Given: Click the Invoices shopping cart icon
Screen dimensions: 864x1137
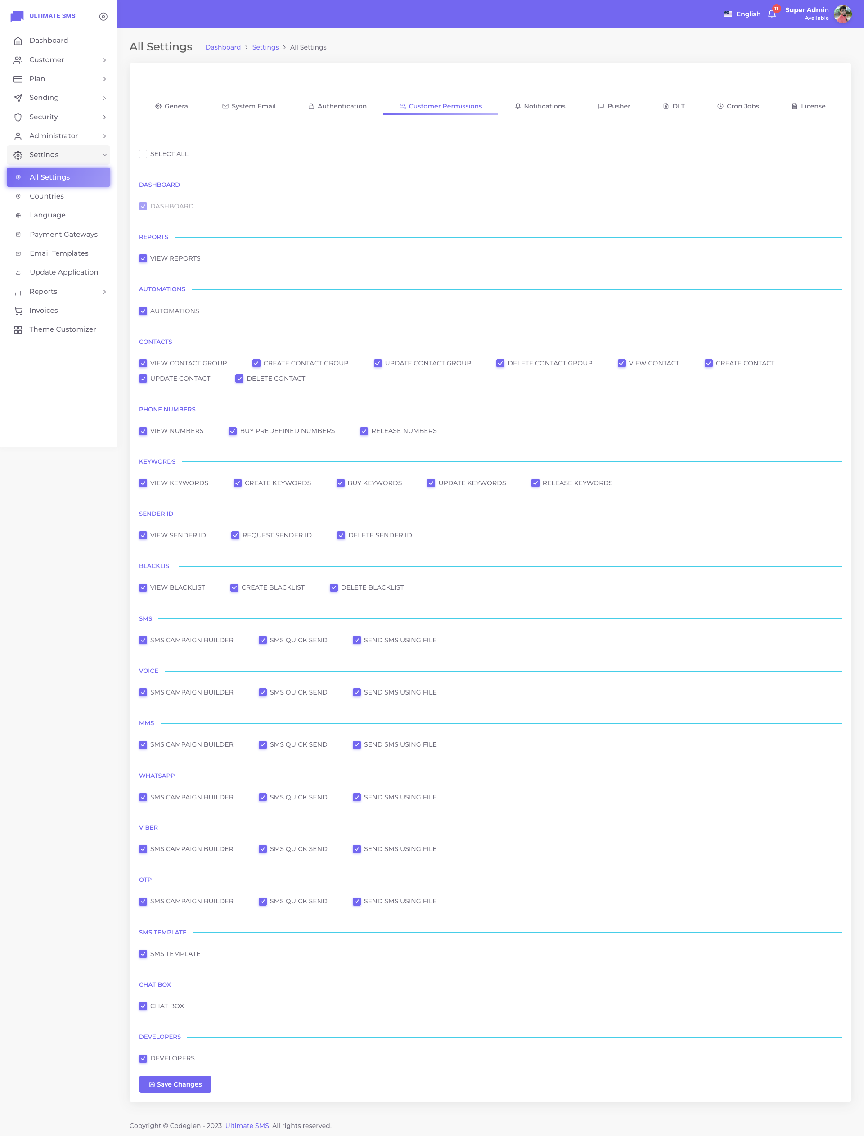Looking at the screenshot, I should coord(18,311).
